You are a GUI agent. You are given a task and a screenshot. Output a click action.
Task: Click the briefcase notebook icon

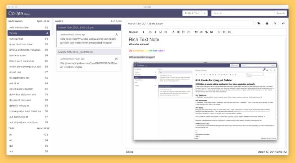point(267,24)
